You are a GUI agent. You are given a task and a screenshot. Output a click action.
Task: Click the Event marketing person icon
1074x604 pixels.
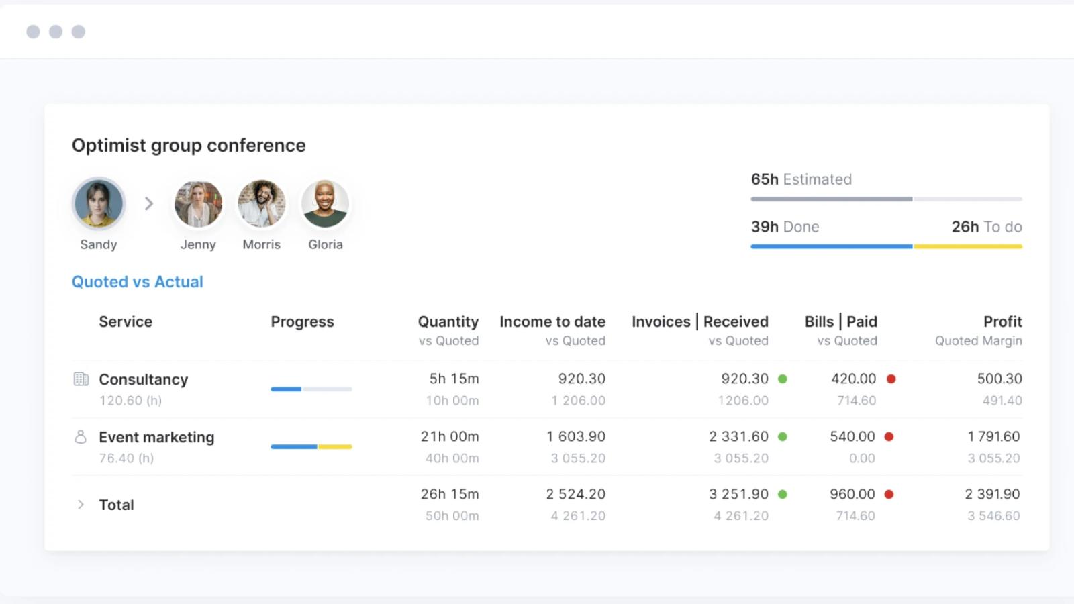(81, 437)
